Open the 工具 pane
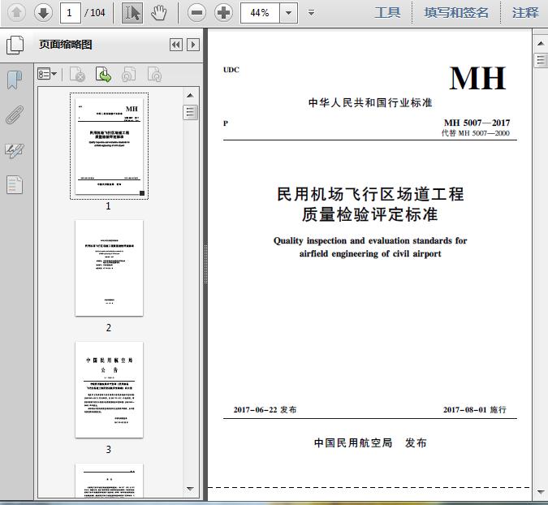This screenshot has height=505, width=548. [x=387, y=12]
